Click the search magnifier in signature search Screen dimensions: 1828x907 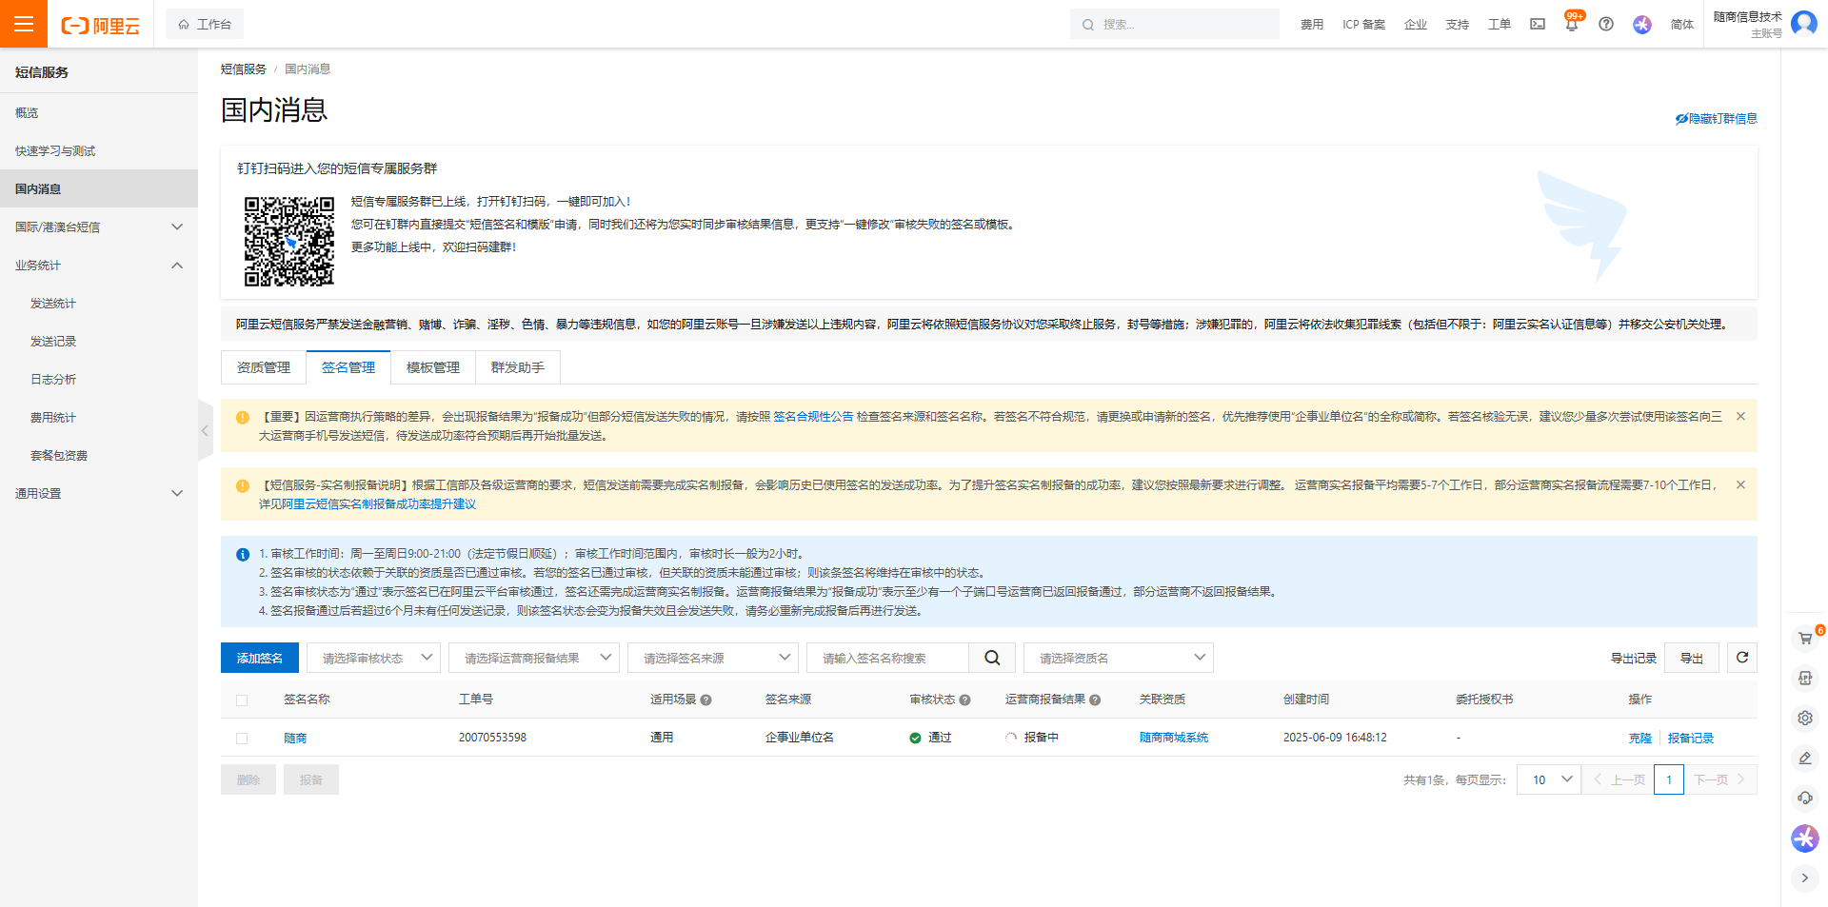point(992,658)
